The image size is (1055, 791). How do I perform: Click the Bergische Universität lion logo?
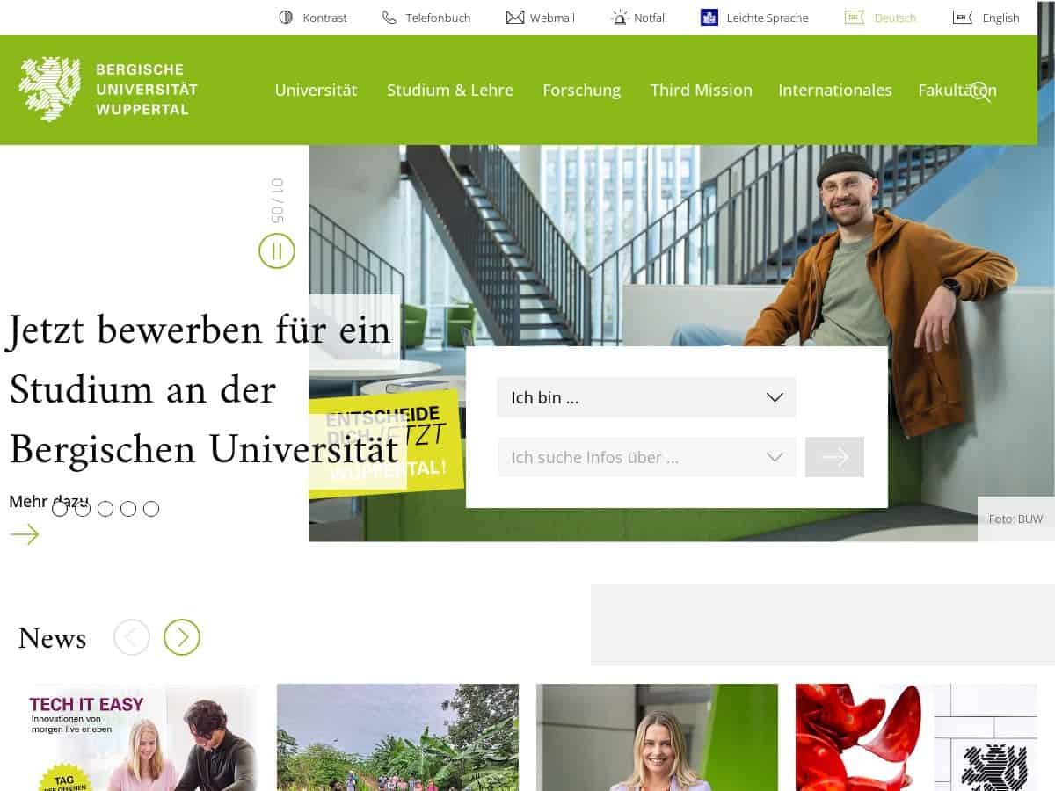[50, 89]
